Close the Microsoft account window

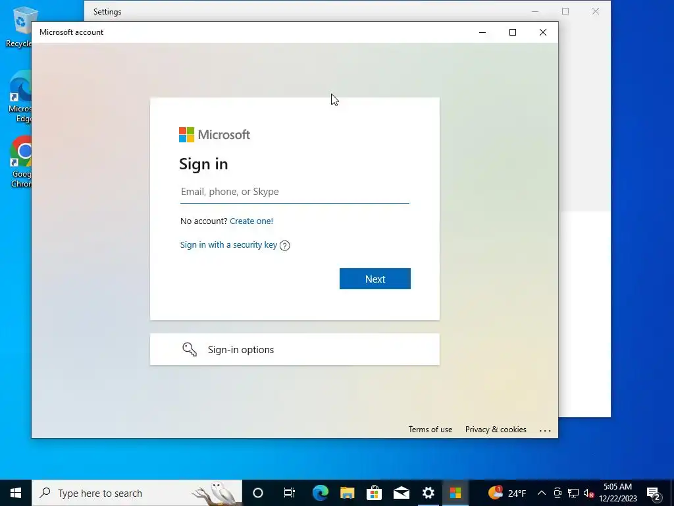pyautogui.click(x=543, y=32)
